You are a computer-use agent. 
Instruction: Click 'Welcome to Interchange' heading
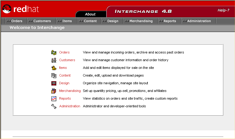pyautogui.click(x=37, y=28)
